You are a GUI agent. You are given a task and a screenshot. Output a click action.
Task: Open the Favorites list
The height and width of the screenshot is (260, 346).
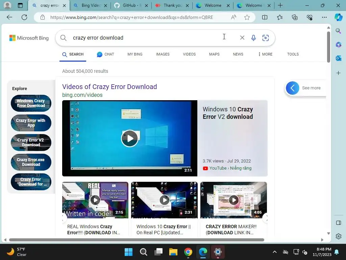pyautogui.click(x=279, y=17)
